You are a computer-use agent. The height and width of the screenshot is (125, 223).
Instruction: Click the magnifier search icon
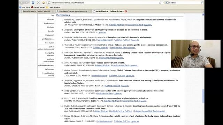(202, 2)
